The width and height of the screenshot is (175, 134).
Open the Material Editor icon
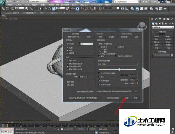[151, 9]
